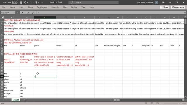Click cell 'always' in column B
Viewport: 187px width, 105px height.
[x=27, y=88]
